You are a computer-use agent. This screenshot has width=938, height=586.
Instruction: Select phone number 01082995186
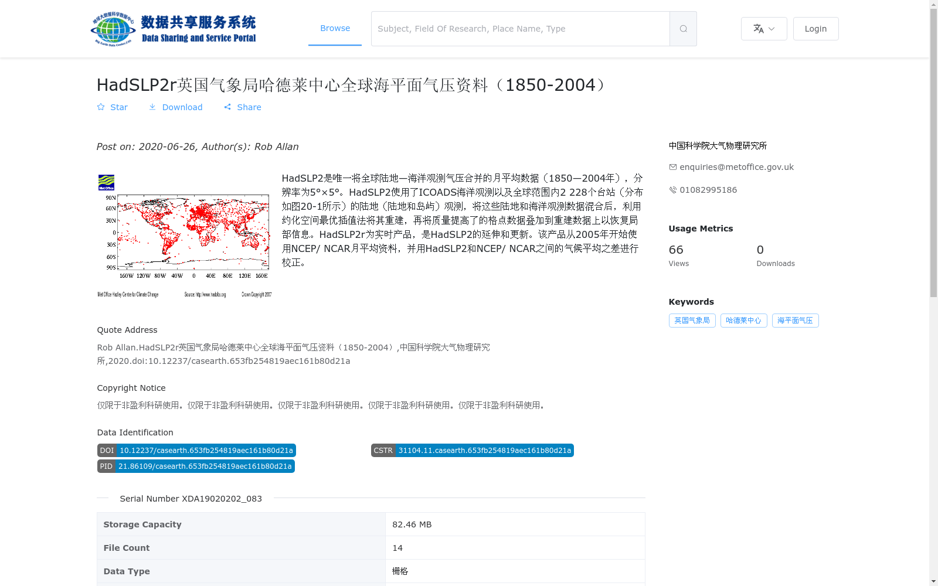pos(708,190)
